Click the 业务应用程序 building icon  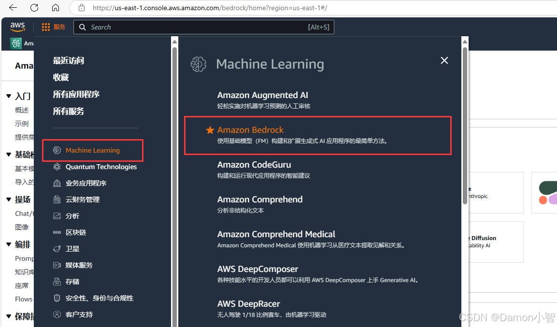(57, 183)
